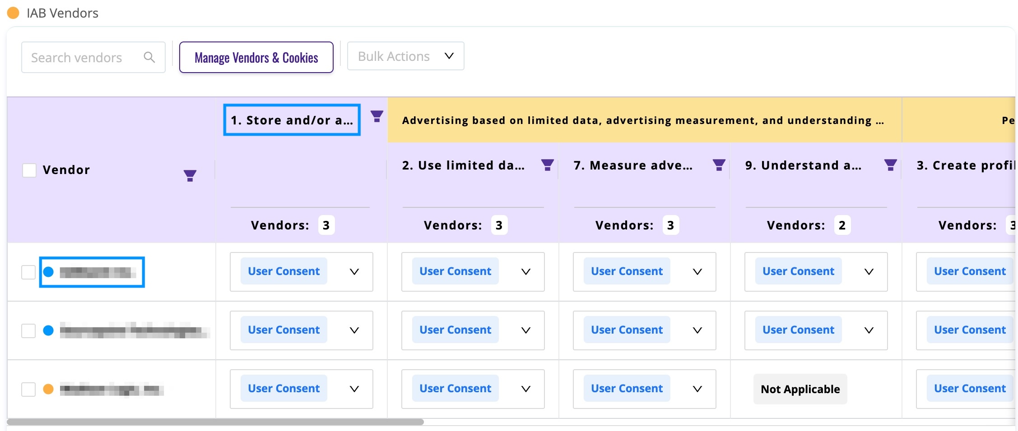Check the first vendor row's checkbox

(x=28, y=272)
